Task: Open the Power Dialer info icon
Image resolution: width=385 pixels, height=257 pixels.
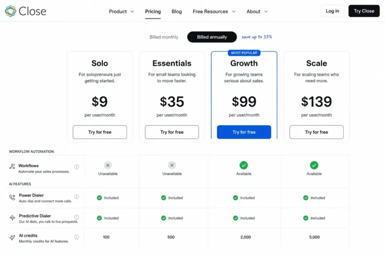Action: pyautogui.click(x=77, y=196)
